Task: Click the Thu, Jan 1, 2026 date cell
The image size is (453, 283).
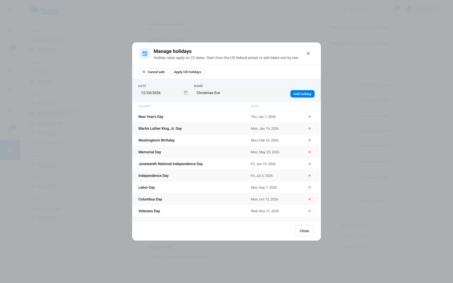Action: pyautogui.click(x=263, y=117)
